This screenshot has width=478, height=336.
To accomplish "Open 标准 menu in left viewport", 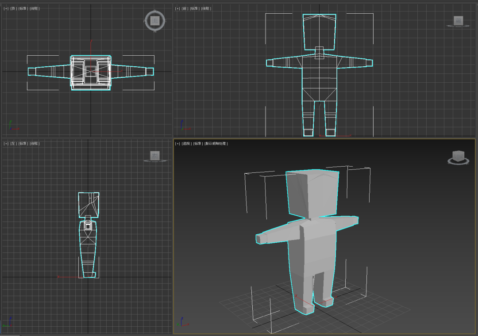I will (x=23, y=144).
